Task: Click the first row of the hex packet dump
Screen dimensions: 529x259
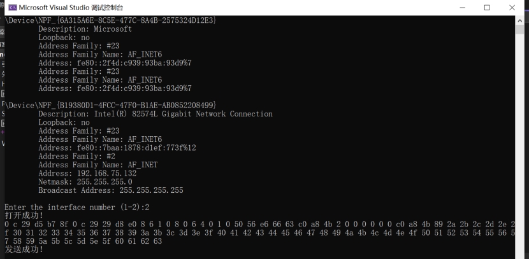Action: [x=255, y=224]
